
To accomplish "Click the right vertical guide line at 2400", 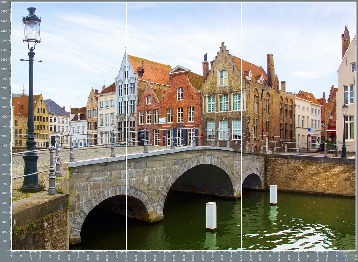I will [241, 105].
